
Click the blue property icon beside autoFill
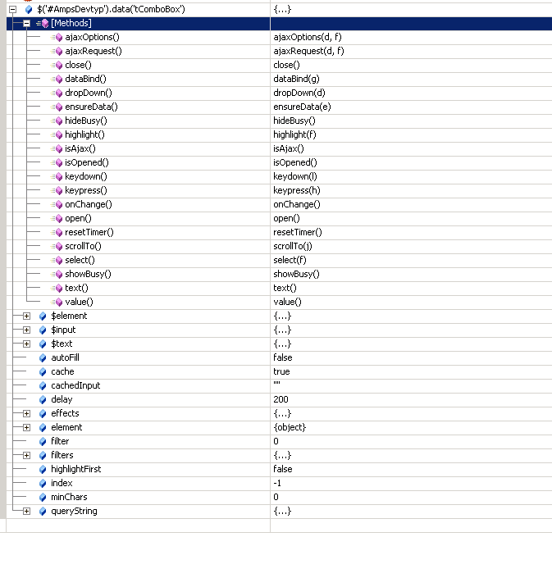(x=43, y=358)
